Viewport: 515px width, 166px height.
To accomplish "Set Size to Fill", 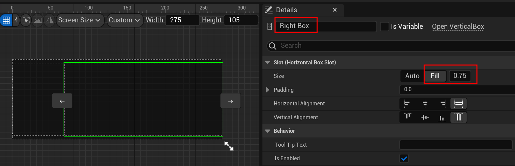I will pos(435,76).
